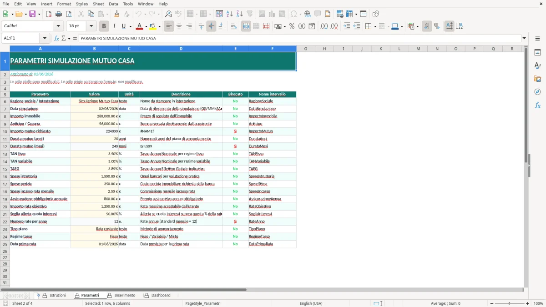Format cell as percent
Screen dimensions: 546x307
(x=292, y=26)
